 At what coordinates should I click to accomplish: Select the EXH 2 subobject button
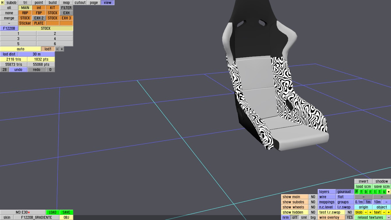(39, 18)
